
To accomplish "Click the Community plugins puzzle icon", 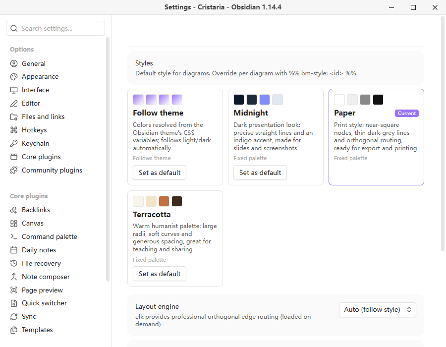I will tap(14, 171).
